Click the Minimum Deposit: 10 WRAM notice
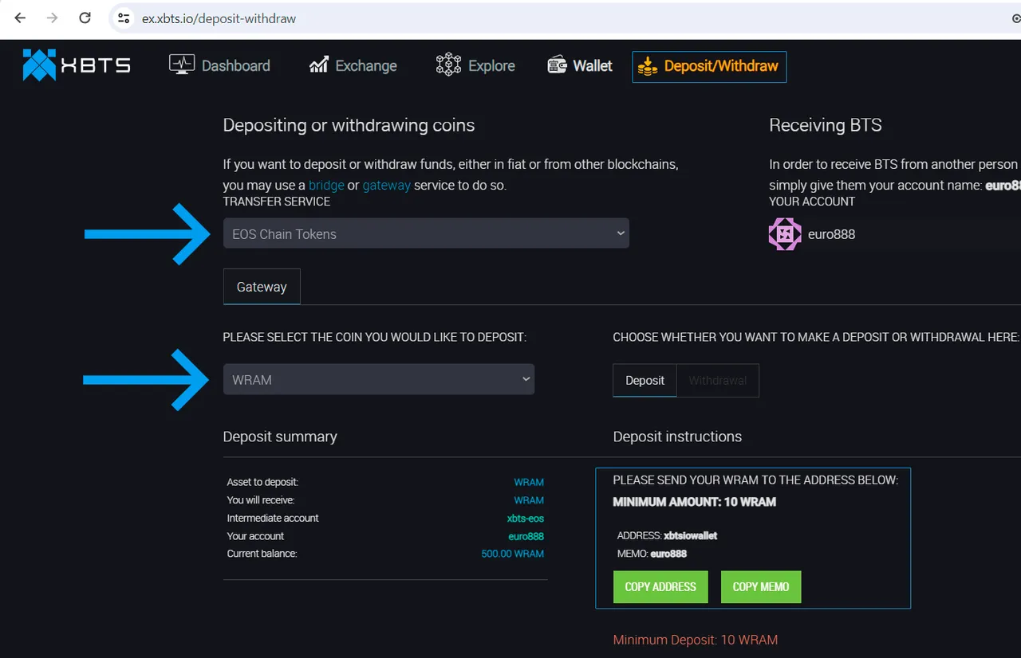 [695, 640]
